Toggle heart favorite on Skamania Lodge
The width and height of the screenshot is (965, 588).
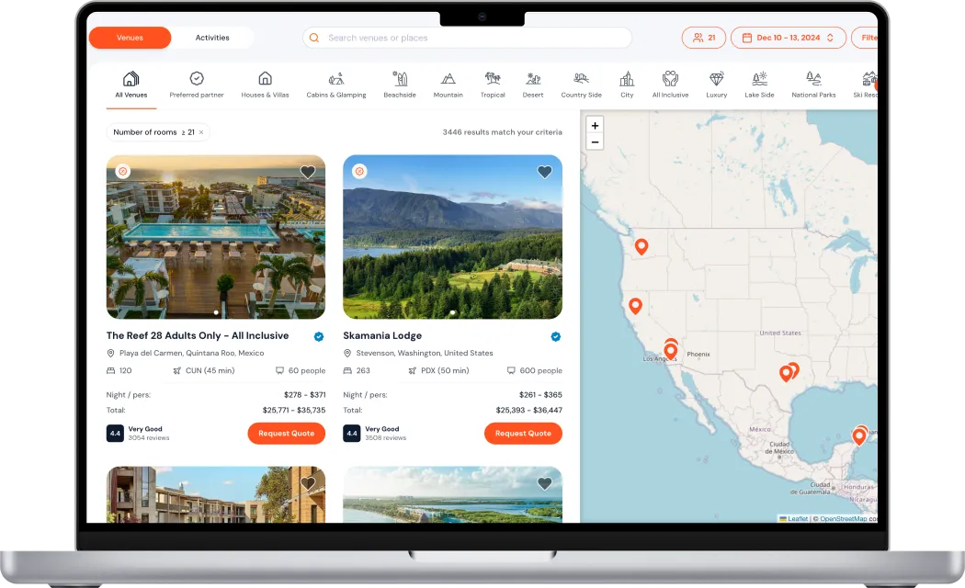click(545, 172)
